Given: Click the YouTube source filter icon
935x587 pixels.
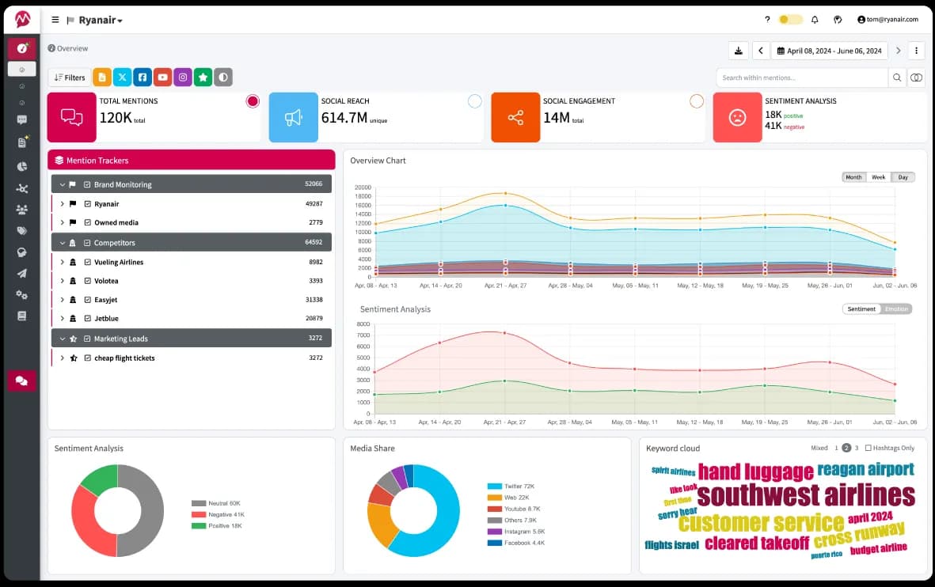Looking at the screenshot, I should [x=162, y=77].
